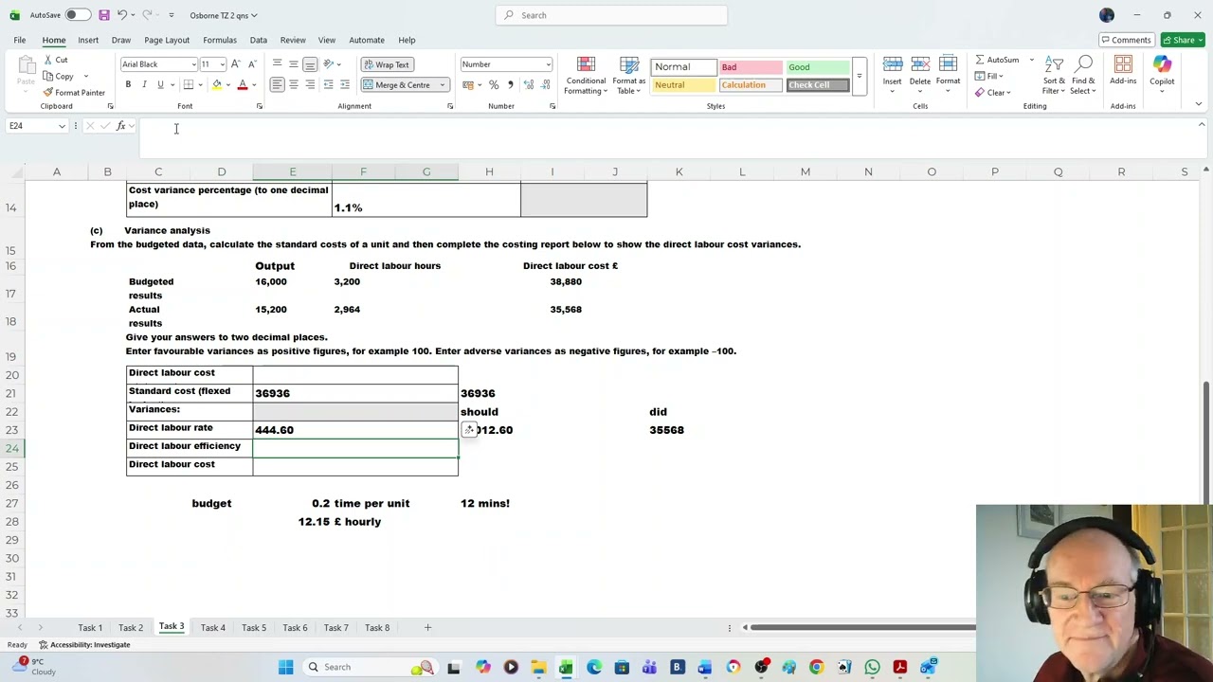1213x682 pixels.
Task: Open Format as Table gallery
Action: [629, 76]
